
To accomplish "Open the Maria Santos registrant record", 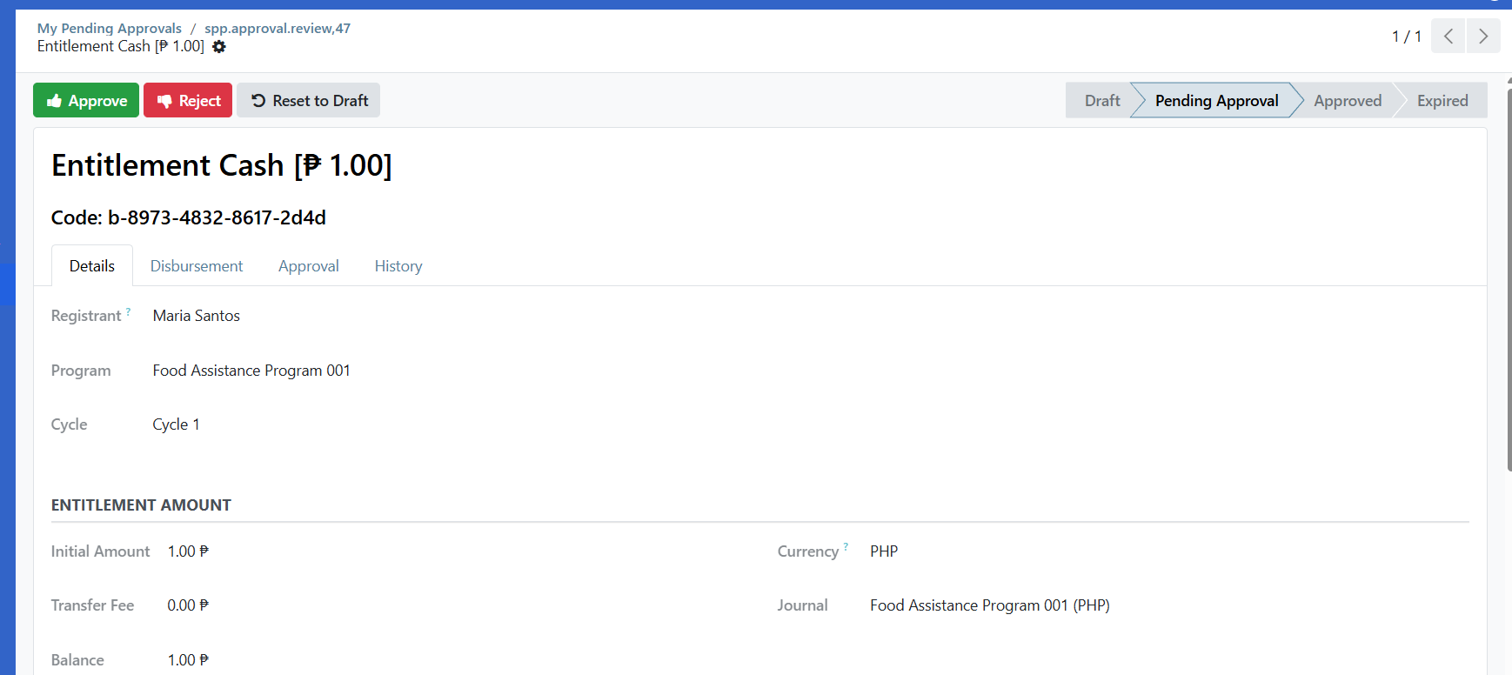I will click(197, 316).
